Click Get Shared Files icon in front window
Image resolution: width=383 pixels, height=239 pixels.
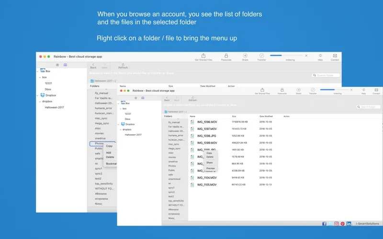click(262, 90)
